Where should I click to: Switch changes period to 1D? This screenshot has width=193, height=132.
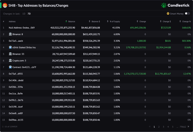pos(24,14)
